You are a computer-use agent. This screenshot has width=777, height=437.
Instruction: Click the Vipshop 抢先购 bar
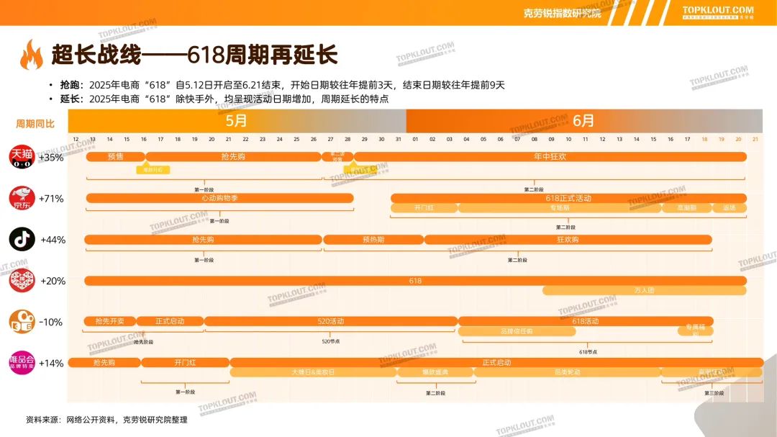[104, 363]
